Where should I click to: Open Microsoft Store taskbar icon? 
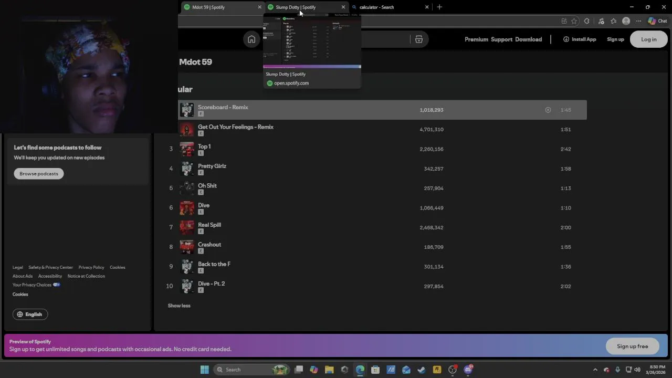[375, 370]
